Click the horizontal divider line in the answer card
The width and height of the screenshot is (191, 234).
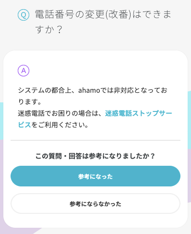[x=95, y=140]
